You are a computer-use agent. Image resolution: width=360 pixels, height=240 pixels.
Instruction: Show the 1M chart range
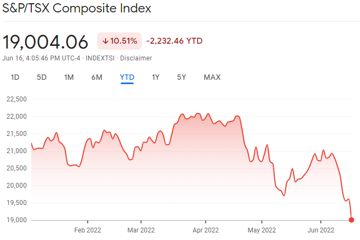[x=69, y=77]
